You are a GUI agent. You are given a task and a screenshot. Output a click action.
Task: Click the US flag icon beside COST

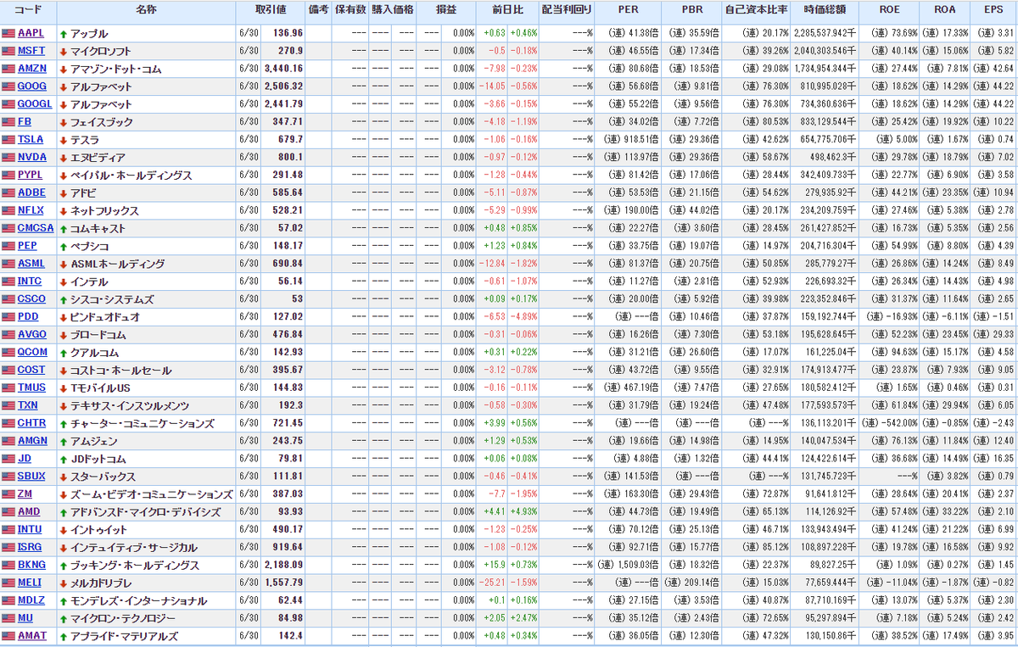[x=8, y=370]
